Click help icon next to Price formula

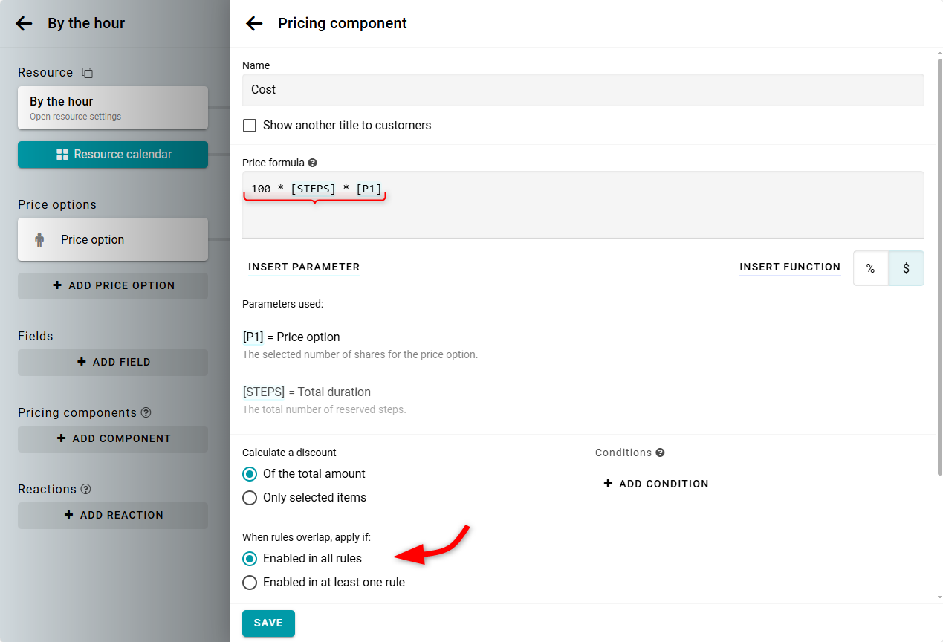click(x=313, y=163)
